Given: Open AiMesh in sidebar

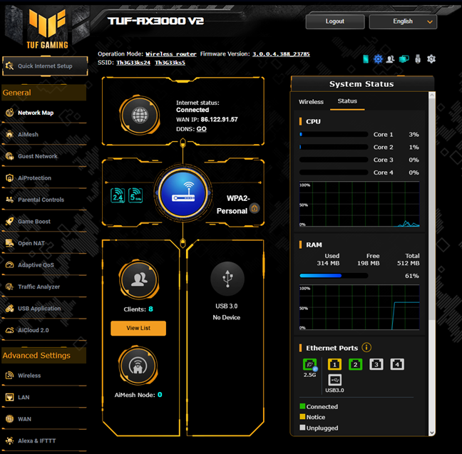Looking at the screenshot, I should tap(44, 135).
